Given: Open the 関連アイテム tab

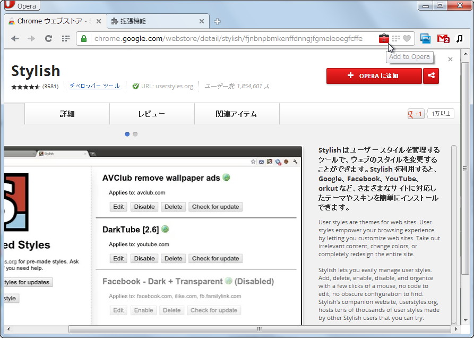Looking at the screenshot, I should click(237, 113).
